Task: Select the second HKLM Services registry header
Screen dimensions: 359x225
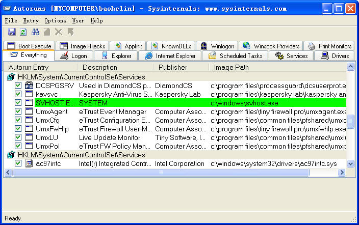Action: click(81, 155)
